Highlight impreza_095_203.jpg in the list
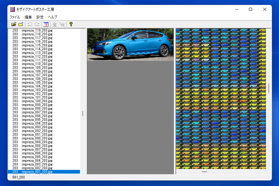The width and height of the screenshot is (279, 186). tap(44, 120)
